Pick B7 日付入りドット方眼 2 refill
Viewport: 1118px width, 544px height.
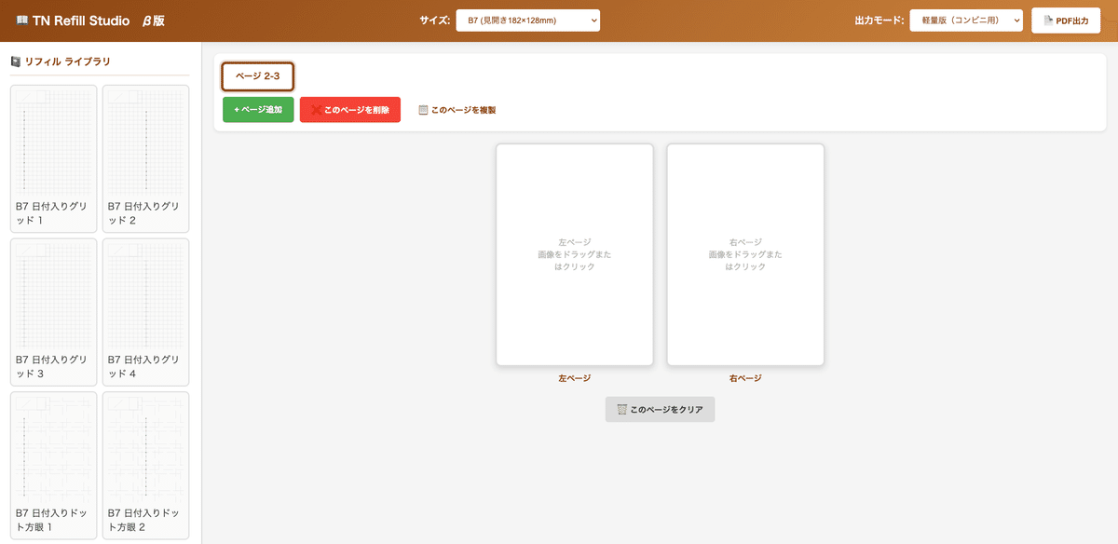click(x=145, y=464)
